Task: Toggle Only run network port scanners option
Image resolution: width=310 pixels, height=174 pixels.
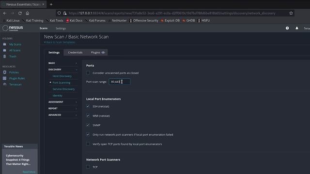Action: coord(88,134)
